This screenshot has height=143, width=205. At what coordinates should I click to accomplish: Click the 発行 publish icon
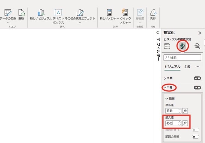(x=153, y=13)
